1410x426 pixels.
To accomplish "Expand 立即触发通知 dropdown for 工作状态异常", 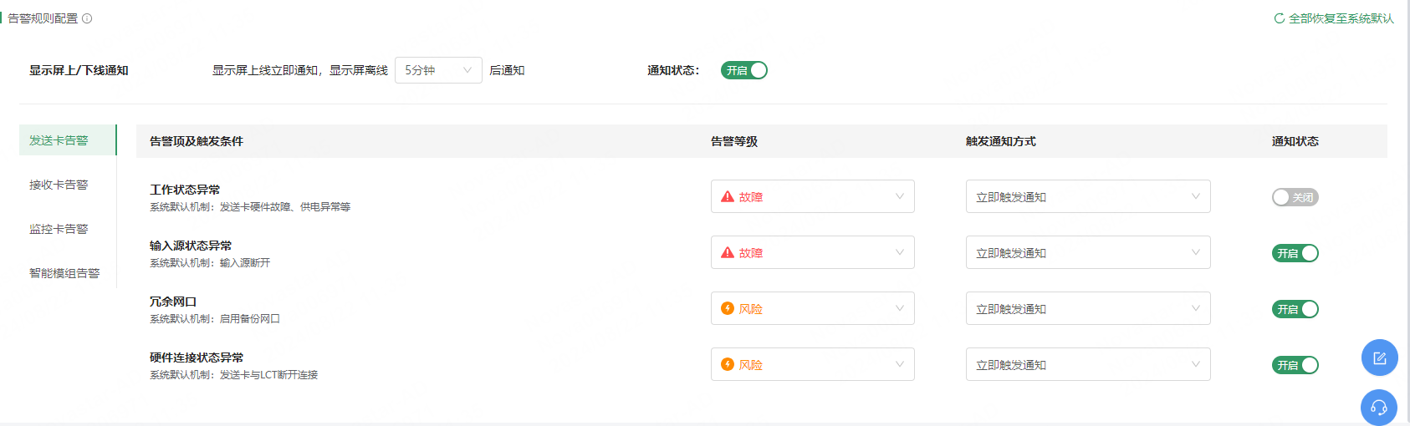I will (1088, 196).
